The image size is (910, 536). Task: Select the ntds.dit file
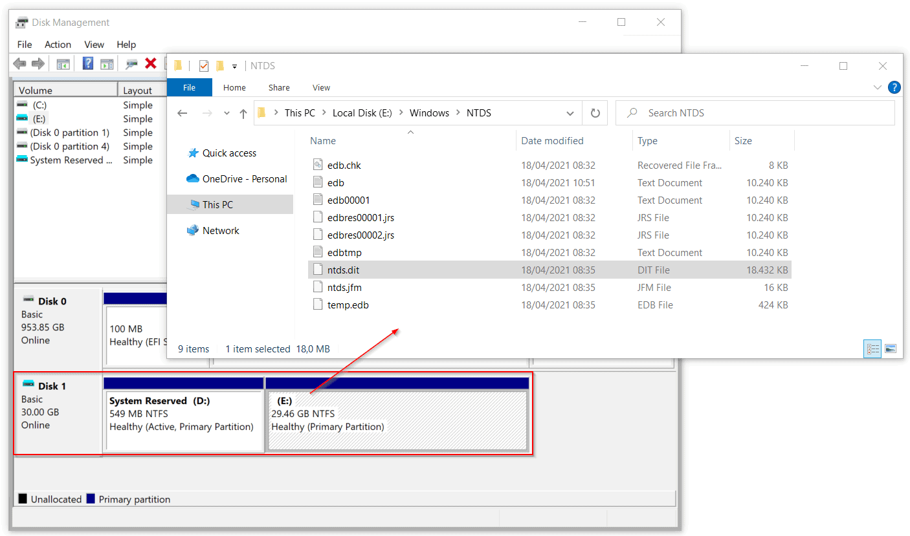(x=549, y=270)
